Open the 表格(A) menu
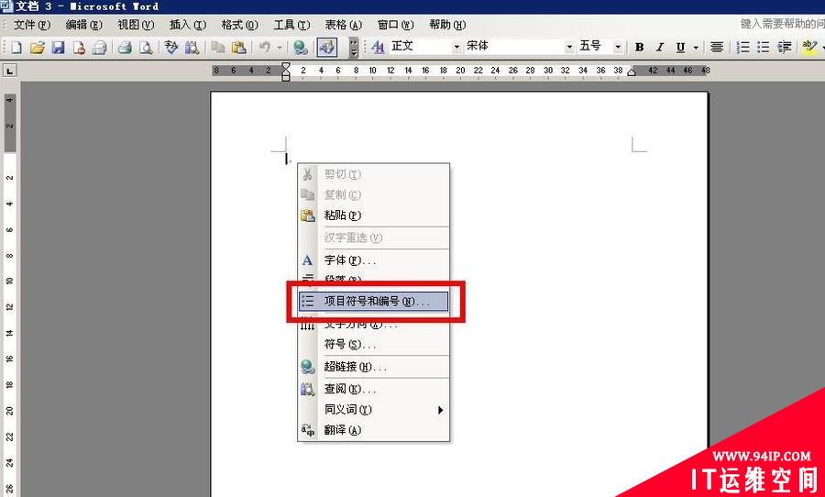Screen dimensions: 825x497 coord(344,25)
